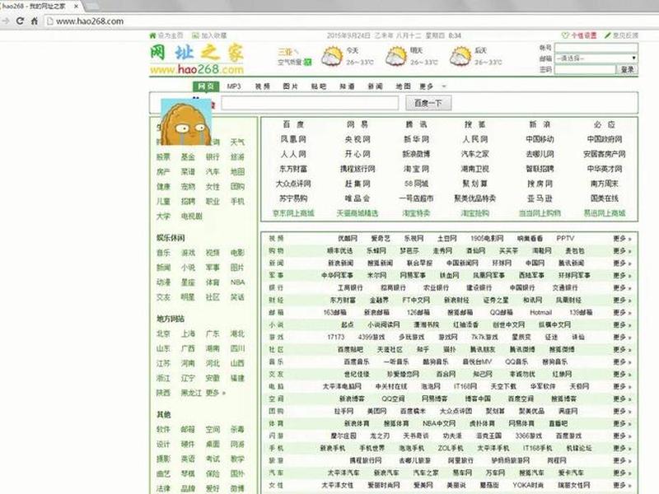The width and height of the screenshot is (659, 494).
Task: Select the 地图 search tab
Action: click(x=404, y=86)
